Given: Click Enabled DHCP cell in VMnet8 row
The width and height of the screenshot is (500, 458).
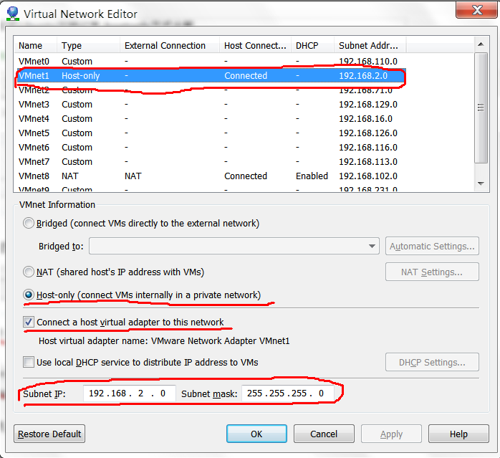Looking at the screenshot, I should pyautogui.click(x=312, y=176).
